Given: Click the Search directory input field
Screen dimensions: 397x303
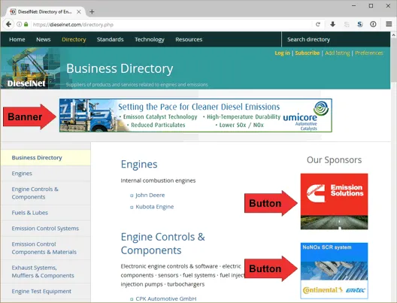Looking at the screenshot, I should (336, 40).
